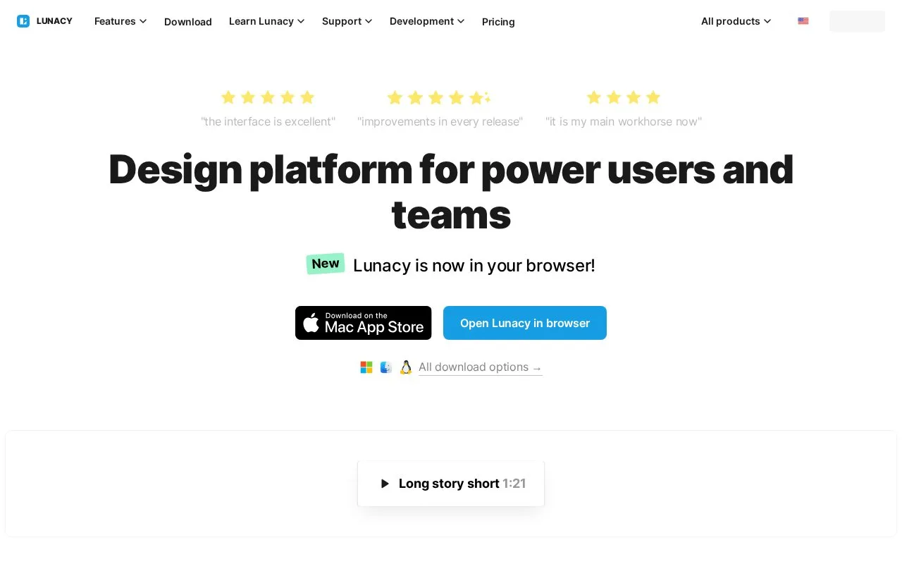
Task: Click the Lunacy logo icon
Action: click(23, 21)
